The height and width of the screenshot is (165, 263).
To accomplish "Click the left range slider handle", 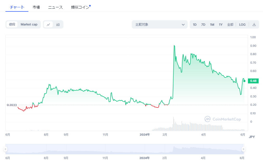I will [x=5, y=149].
